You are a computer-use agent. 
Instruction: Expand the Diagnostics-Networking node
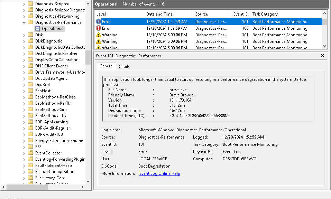(x=24, y=16)
